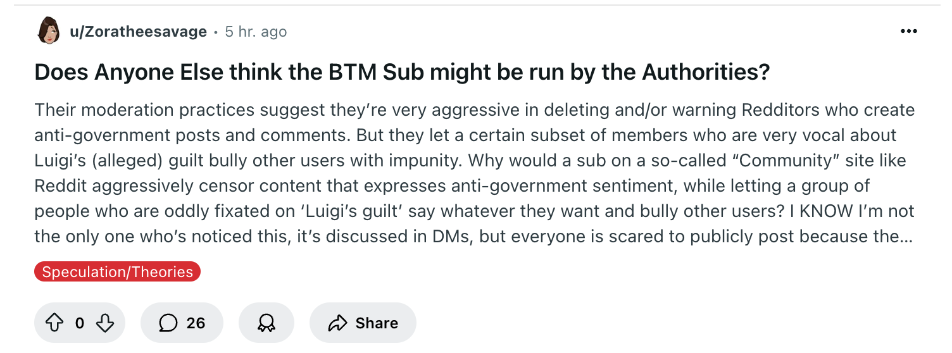Screen dimensions: 952x353
Task: Click the '5 hr. ago' timestamp
Action: (256, 32)
